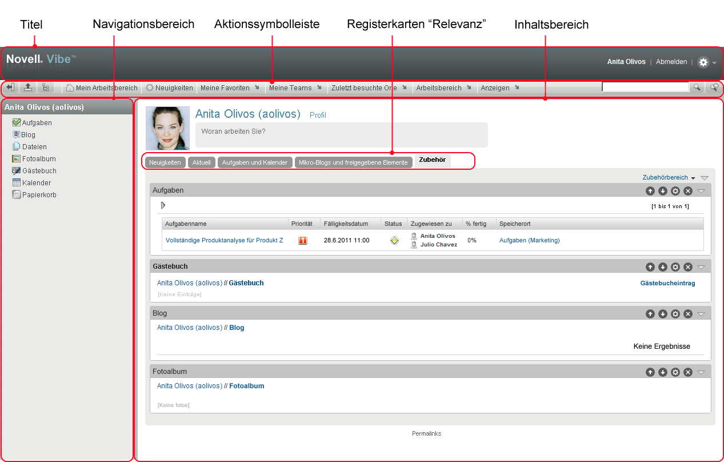Image resolution: width=724 pixels, height=462 pixels.
Task: Open the Aufgaben (Marketing) location link
Action: (x=530, y=240)
